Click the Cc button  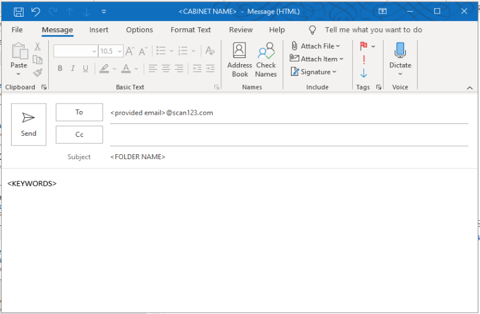(x=79, y=134)
